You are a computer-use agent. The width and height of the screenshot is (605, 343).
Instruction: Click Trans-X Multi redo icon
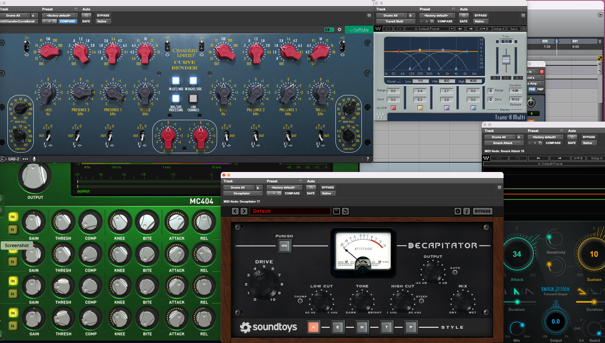pos(399,29)
